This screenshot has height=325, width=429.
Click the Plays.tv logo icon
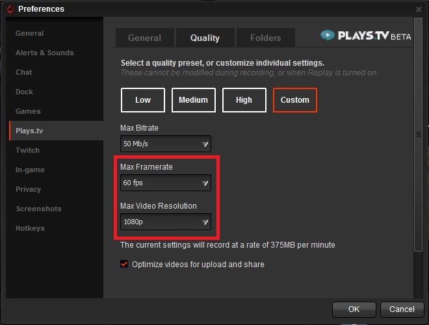pos(327,35)
